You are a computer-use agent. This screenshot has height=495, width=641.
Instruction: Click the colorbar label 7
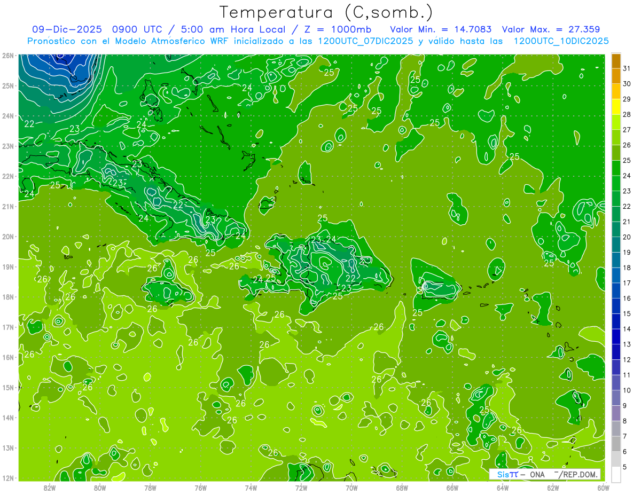[x=625, y=437]
